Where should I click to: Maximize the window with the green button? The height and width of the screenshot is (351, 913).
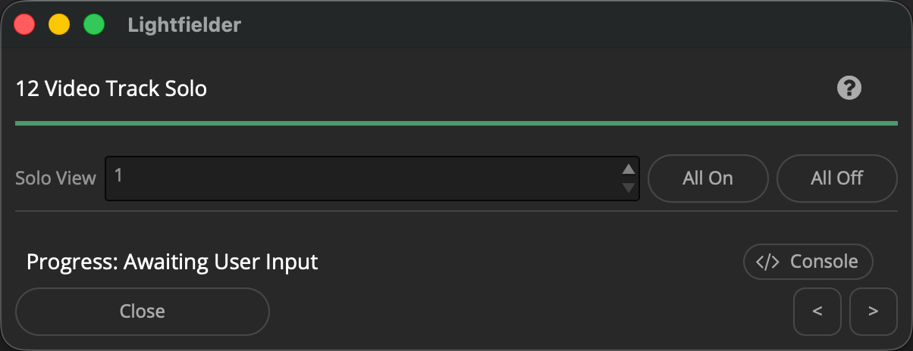click(x=94, y=24)
